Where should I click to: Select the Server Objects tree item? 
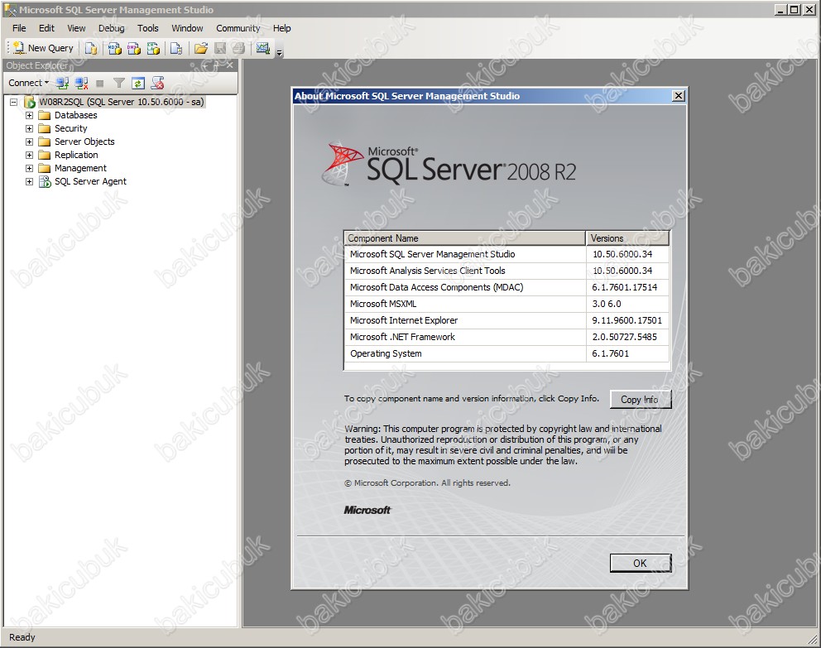84,142
